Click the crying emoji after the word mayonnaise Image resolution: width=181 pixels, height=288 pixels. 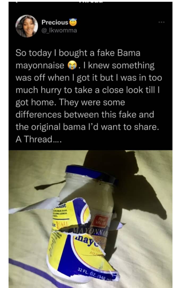pyautogui.click(x=72, y=65)
